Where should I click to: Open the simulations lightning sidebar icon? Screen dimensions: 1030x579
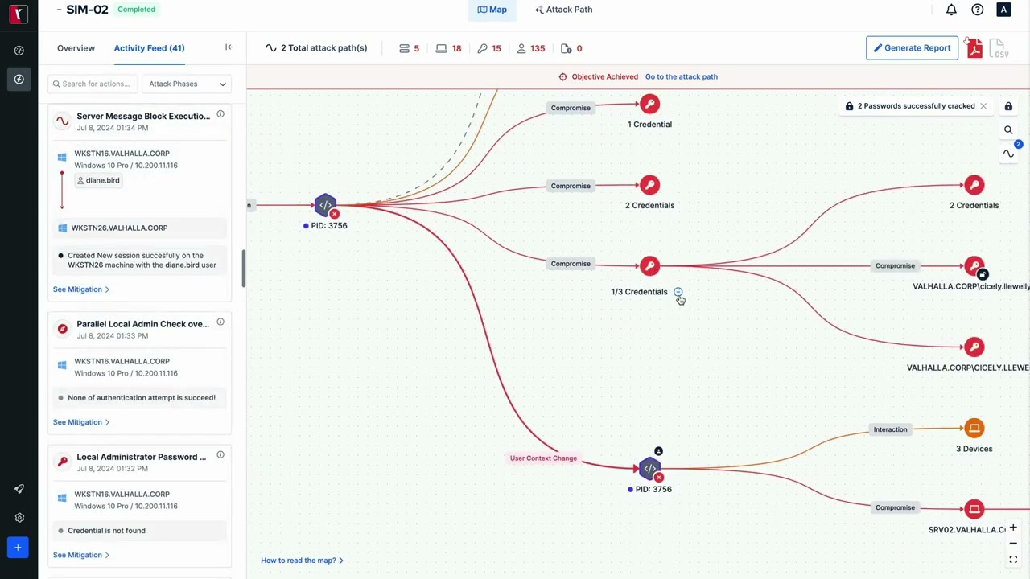pyautogui.click(x=19, y=80)
